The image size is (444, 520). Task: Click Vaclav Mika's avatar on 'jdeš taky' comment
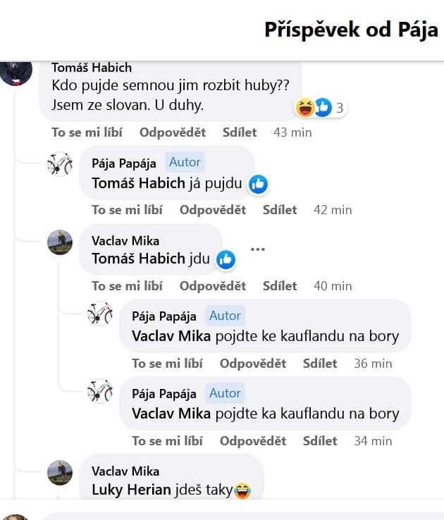pos(60,472)
